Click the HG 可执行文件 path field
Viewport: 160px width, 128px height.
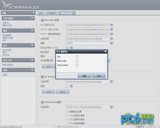tap(88, 25)
